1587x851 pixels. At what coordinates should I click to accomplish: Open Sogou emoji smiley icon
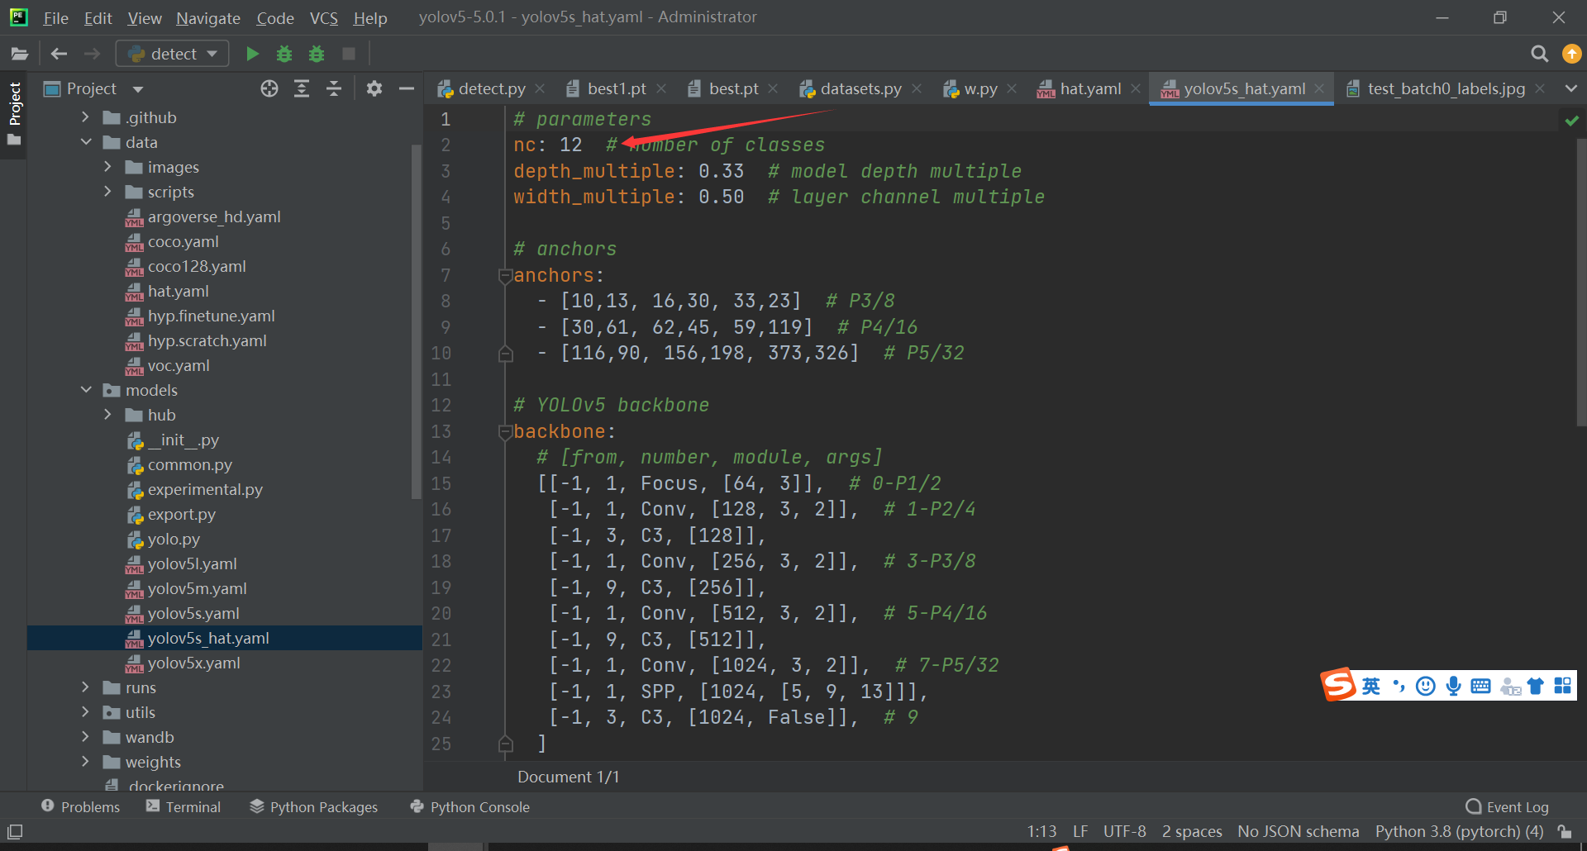(x=1426, y=686)
